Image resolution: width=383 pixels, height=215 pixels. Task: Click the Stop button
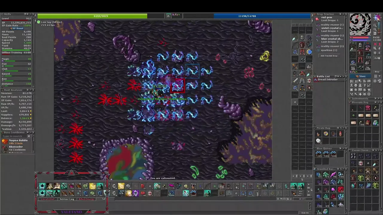(x=377, y=72)
